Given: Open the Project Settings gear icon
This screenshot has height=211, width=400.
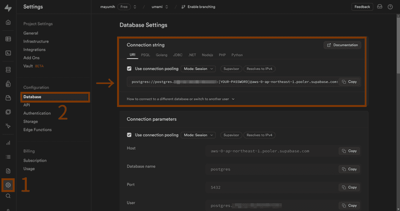Looking at the screenshot, I should pyautogui.click(x=8, y=185).
